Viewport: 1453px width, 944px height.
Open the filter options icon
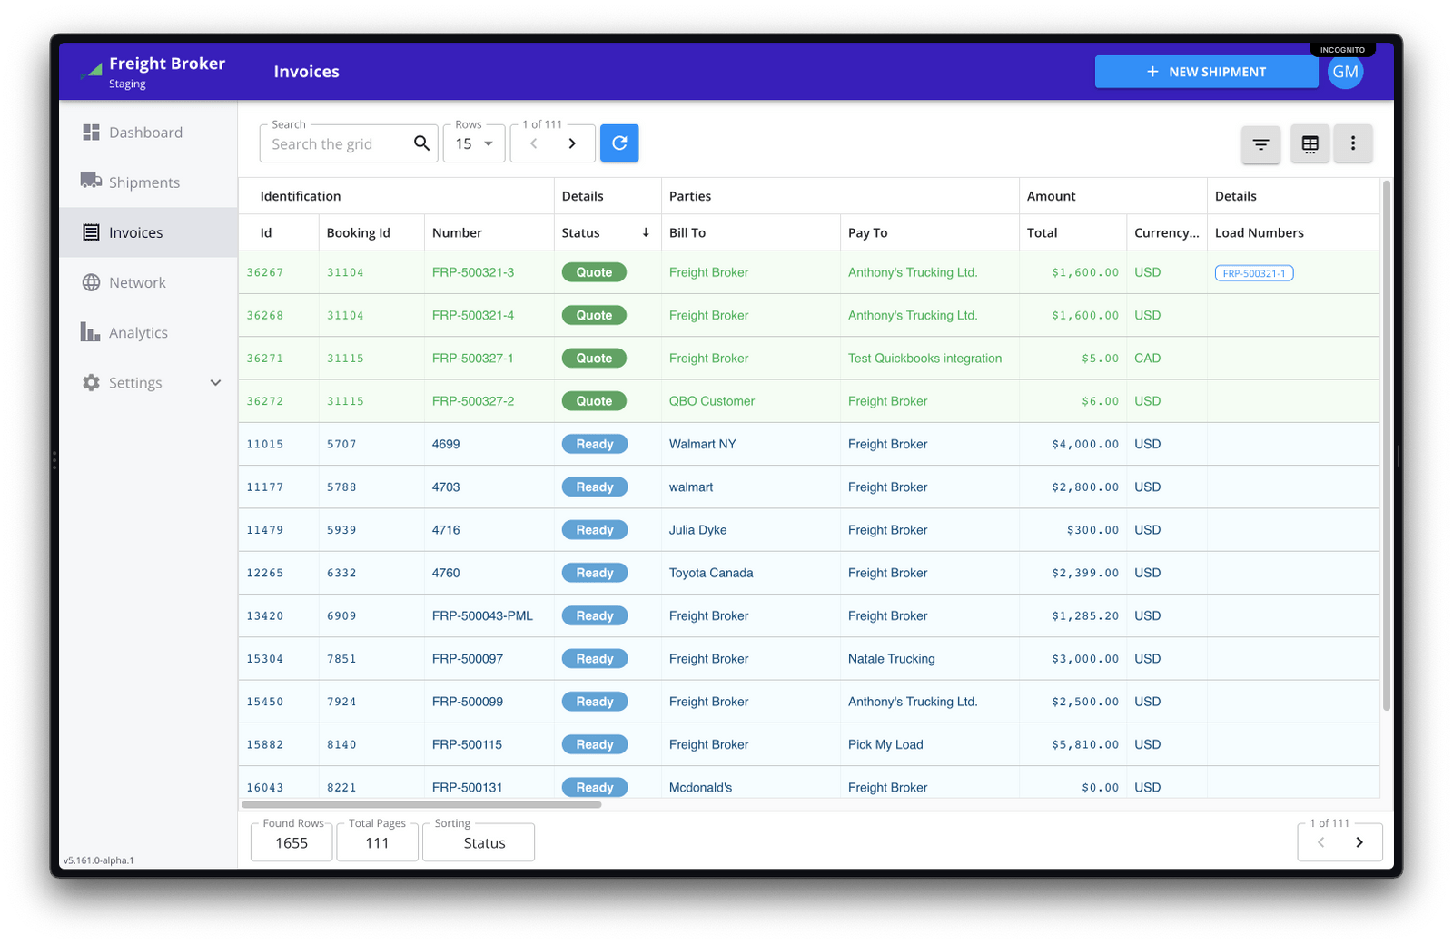[1260, 143]
